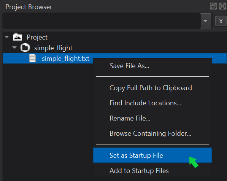
Task: Click inside the Project Browser filter field
Action: [x=102, y=21]
